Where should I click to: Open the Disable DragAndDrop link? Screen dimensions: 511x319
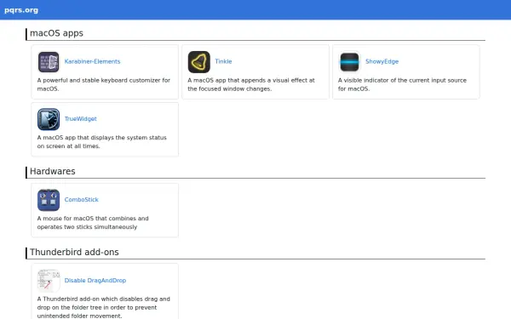pos(95,280)
